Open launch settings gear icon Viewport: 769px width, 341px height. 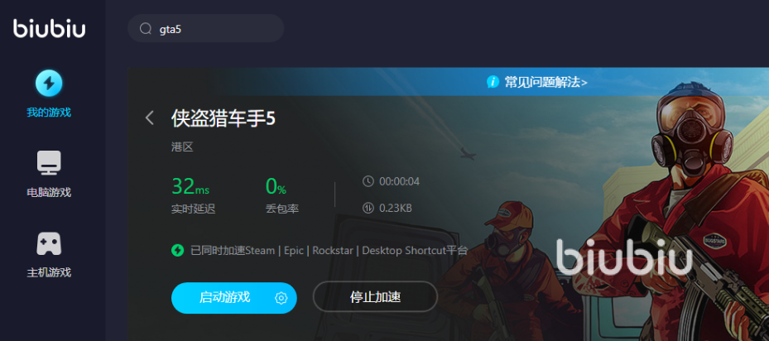click(x=281, y=298)
